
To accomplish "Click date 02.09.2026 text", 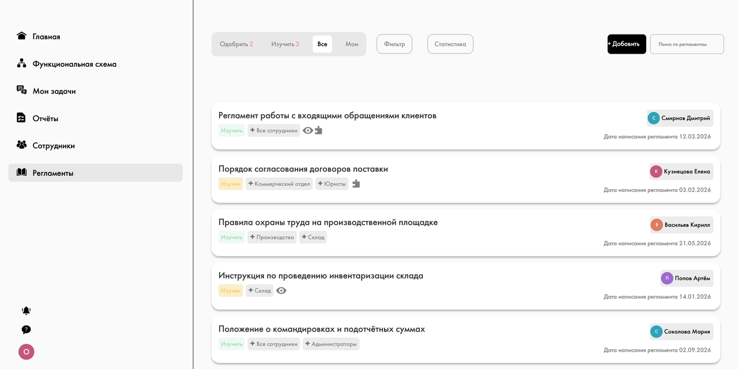I will (x=695, y=350).
